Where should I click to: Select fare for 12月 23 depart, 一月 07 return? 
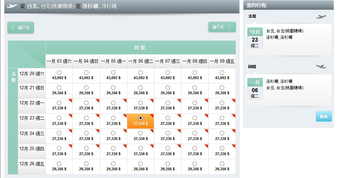(x=168, y=118)
